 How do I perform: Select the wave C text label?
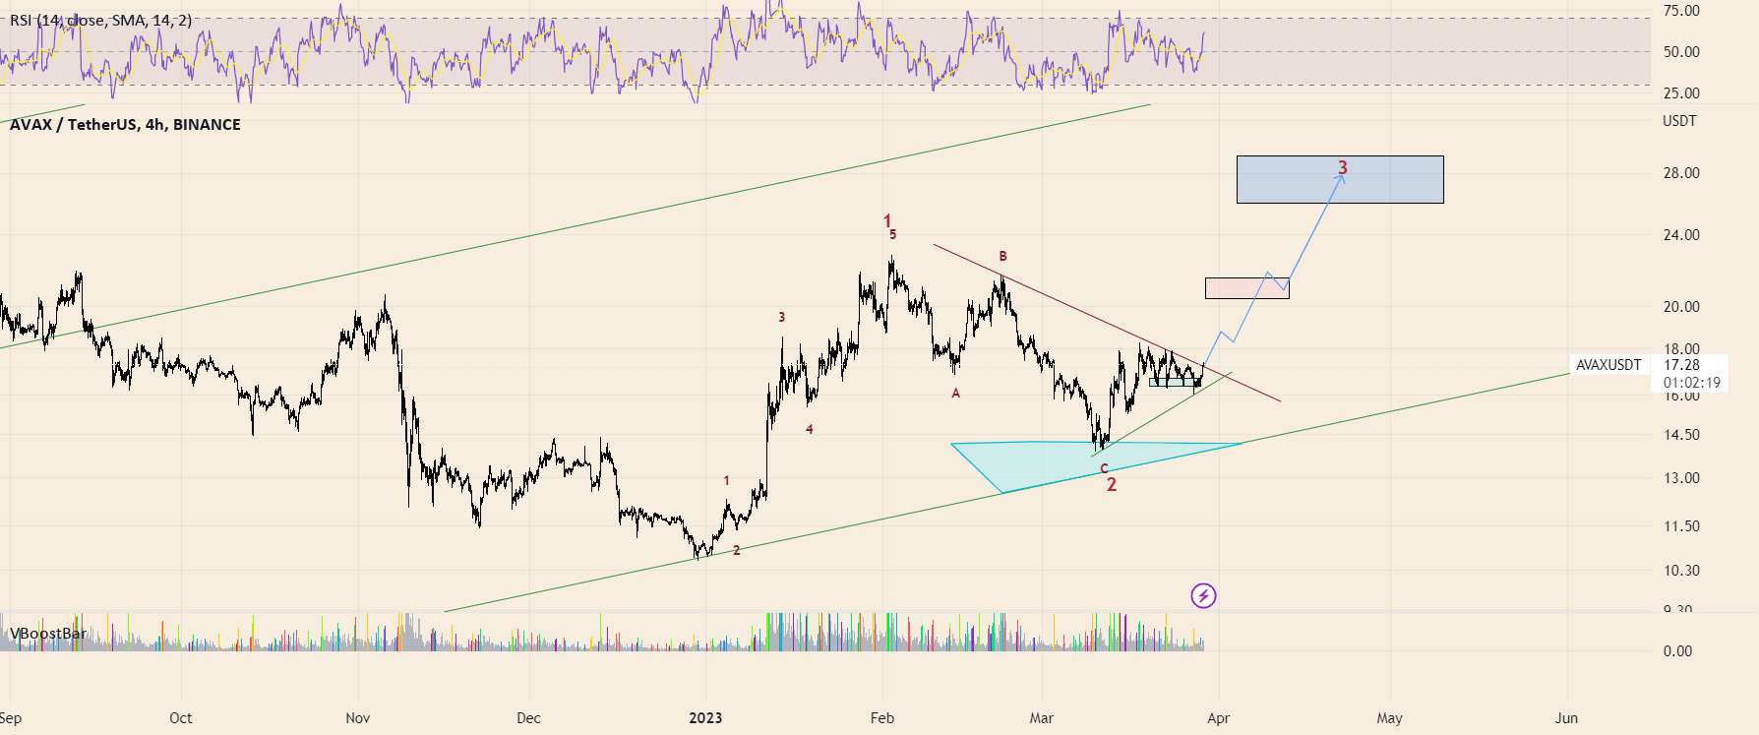[x=1104, y=469]
